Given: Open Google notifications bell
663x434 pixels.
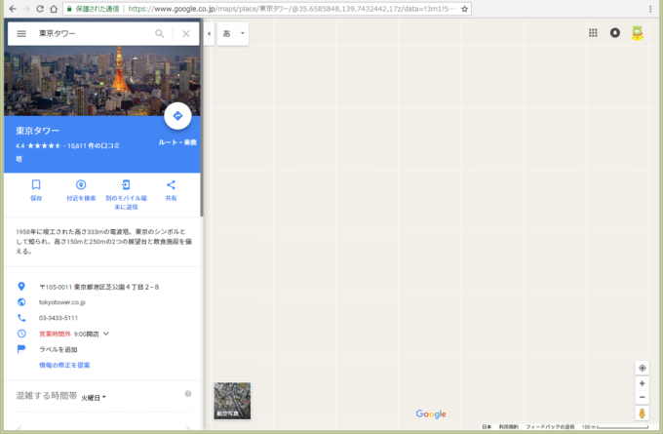Looking at the screenshot, I should tap(615, 32).
